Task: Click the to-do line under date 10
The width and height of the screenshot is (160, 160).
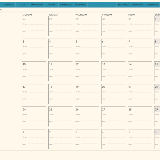Action: tap(37, 70)
